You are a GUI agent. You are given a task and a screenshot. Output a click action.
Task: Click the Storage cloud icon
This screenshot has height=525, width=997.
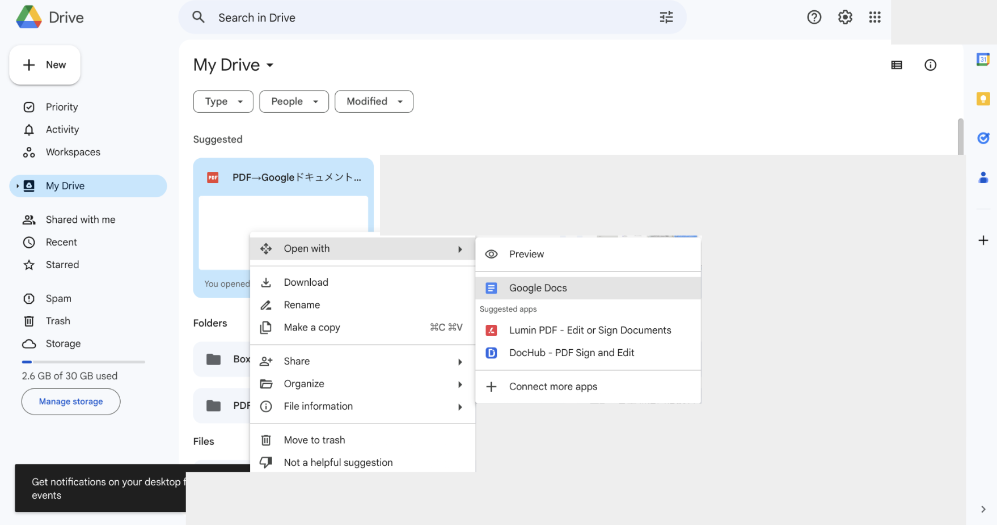tap(29, 344)
